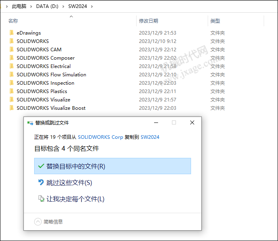Image resolution: width=278 pixels, height=241 pixels.
Task: Click the blue undo arrow skip icon
Action: (x=41, y=182)
